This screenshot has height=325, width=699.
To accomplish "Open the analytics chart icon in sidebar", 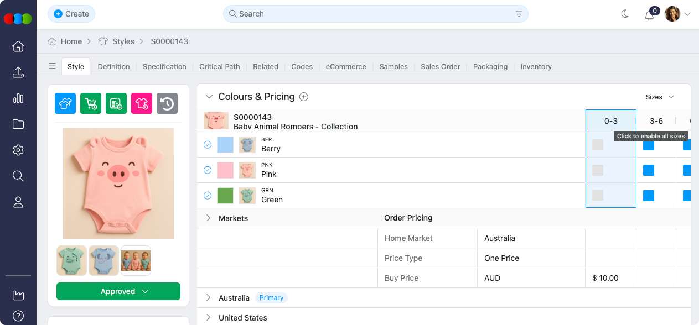I will (18, 98).
